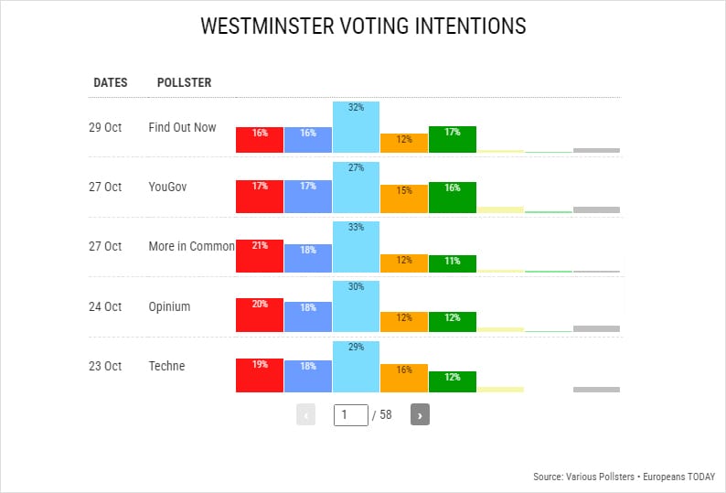The image size is (726, 493).
Task: Click the DATES column header
Action: (111, 82)
